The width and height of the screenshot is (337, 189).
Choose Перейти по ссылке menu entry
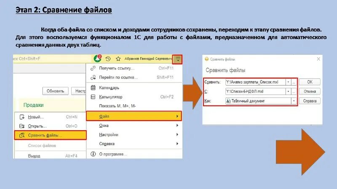pyautogui.click(x=134, y=77)
